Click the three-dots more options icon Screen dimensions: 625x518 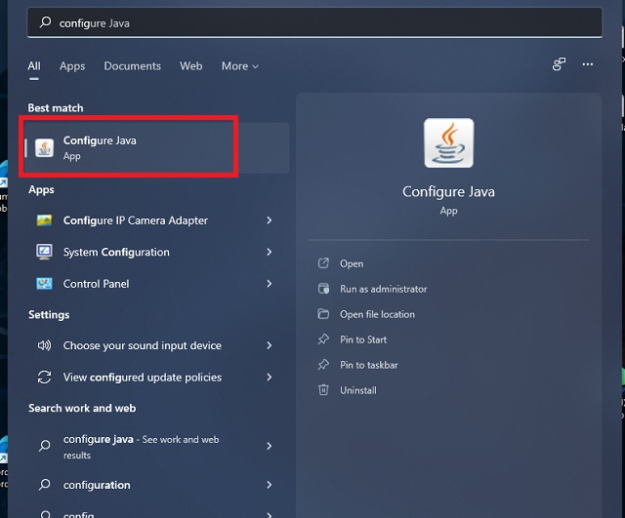587,65
